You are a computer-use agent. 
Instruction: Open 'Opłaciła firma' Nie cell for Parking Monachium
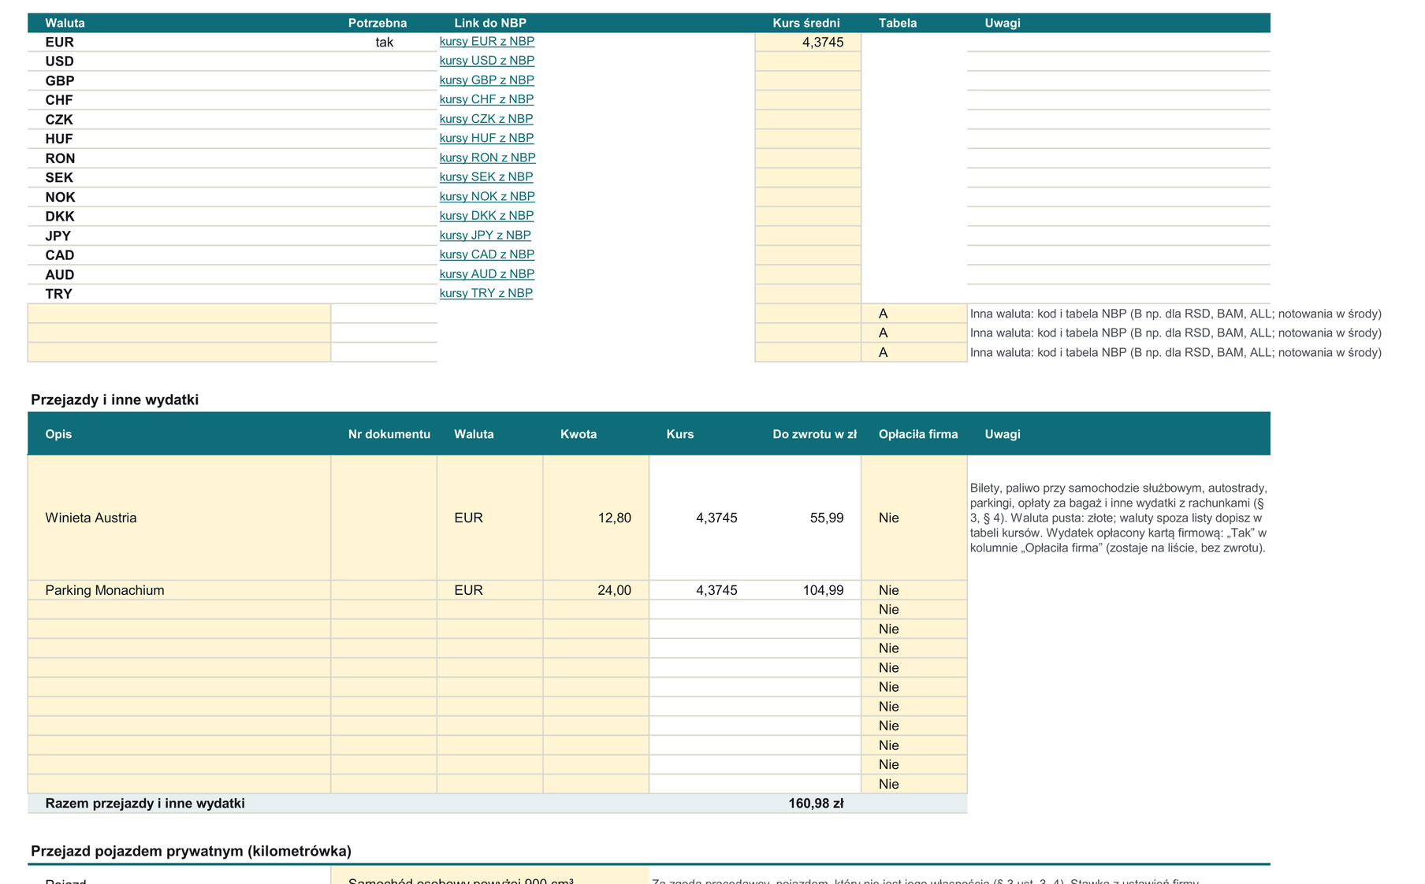coord(914,590)
